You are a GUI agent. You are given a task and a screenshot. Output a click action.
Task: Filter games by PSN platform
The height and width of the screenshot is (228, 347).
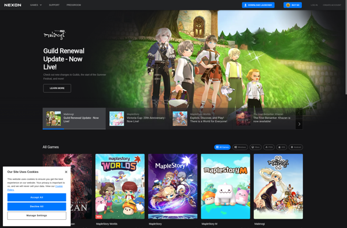tap(269, 147)
